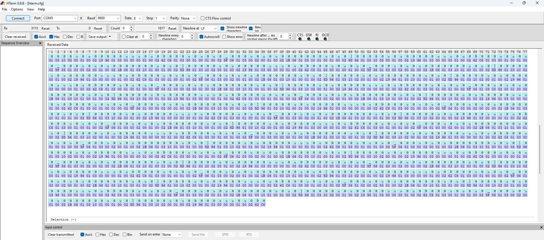This screenshot has height=240, width=544.
Task: Open the File menu
Action: click(x=5, y=9)
